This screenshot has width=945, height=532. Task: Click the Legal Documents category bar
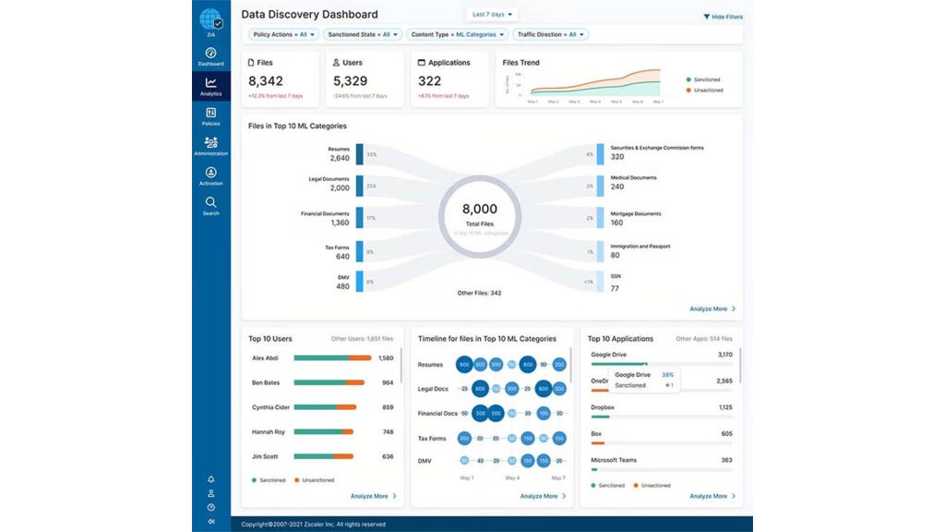359,185
